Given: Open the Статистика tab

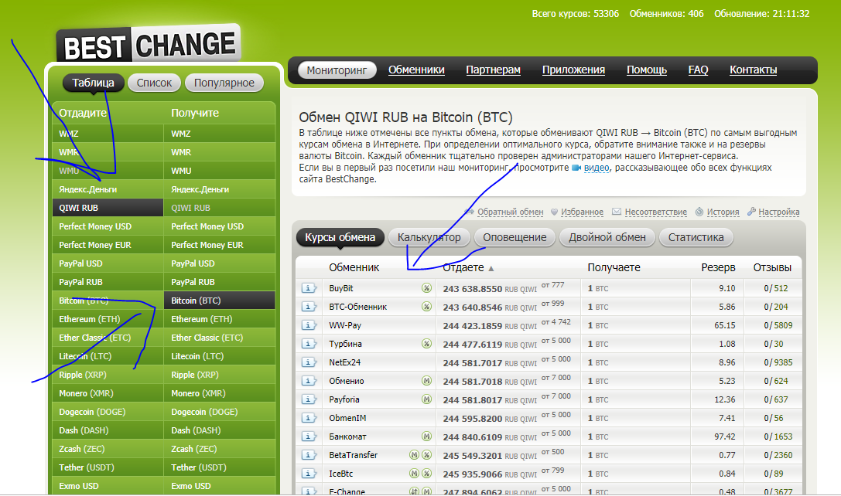Looking at the screenshot, I should coord(696,237).
